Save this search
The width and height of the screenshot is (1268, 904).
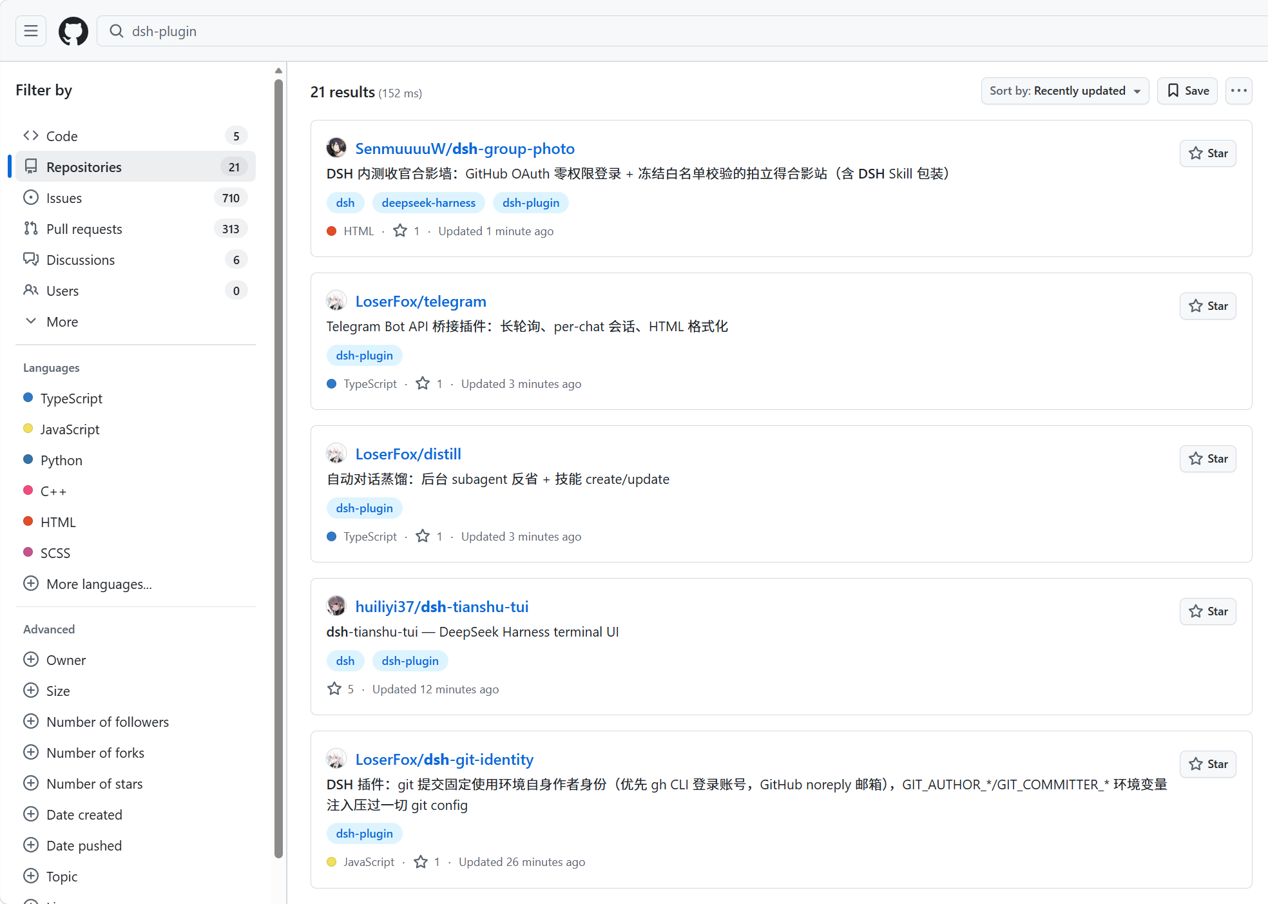(x=1187, y=91)
